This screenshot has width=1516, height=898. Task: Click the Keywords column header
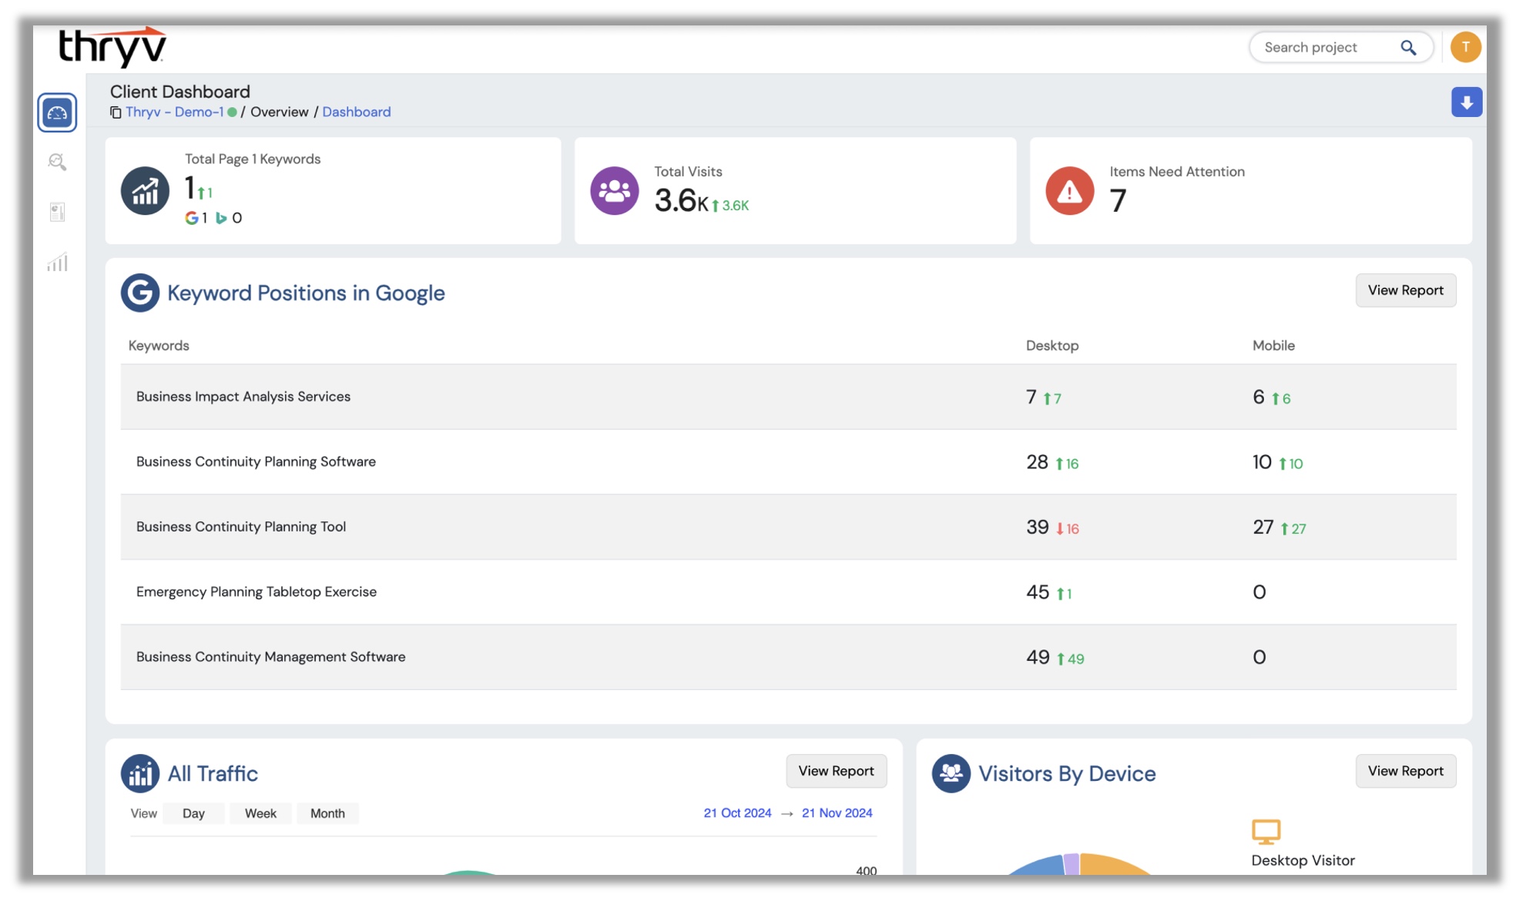click(x=159, y=346)
